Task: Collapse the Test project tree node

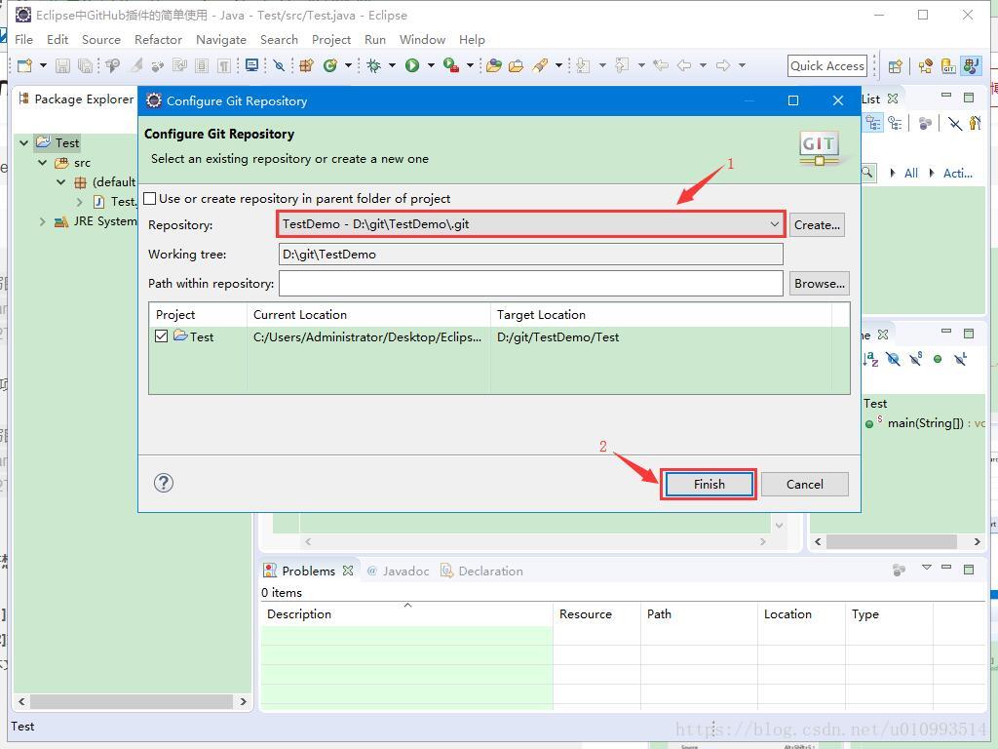Action: point(23,142)
